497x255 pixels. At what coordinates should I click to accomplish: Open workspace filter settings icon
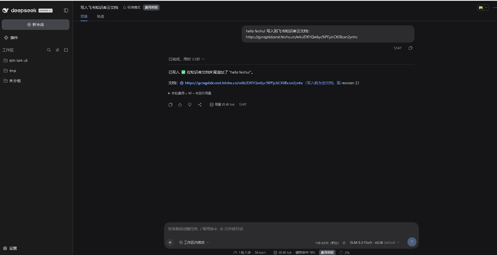[x=57, y=50]
